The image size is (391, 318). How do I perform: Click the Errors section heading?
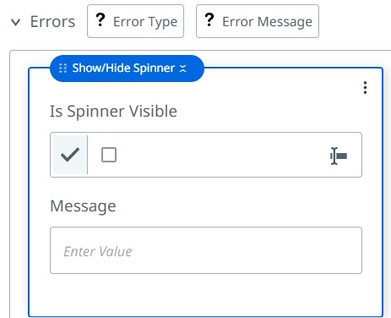[x=52, y=22]
